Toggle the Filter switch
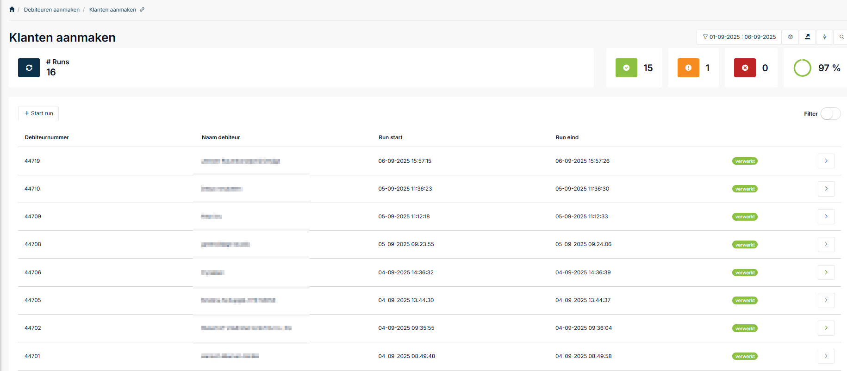The height and width of the screenshot is (371, 847). tap(830, 114)
